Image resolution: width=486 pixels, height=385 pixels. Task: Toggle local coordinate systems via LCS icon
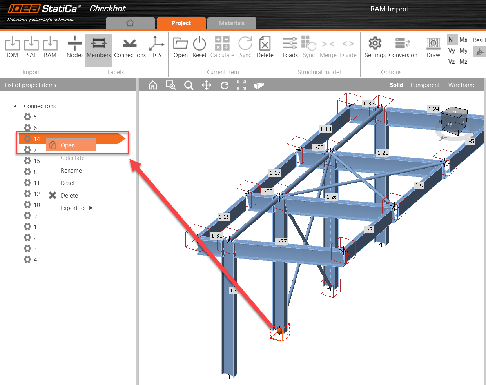[x=156, y=46]
